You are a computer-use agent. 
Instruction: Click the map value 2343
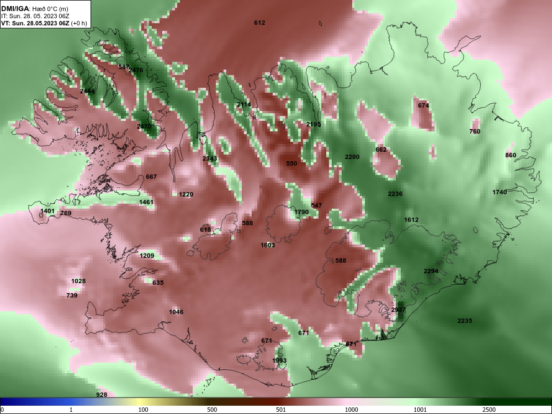(x=210, y=159)
